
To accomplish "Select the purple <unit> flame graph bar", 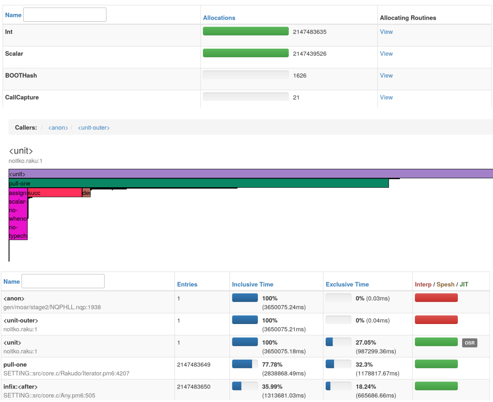I will click(x=251, y=174).
